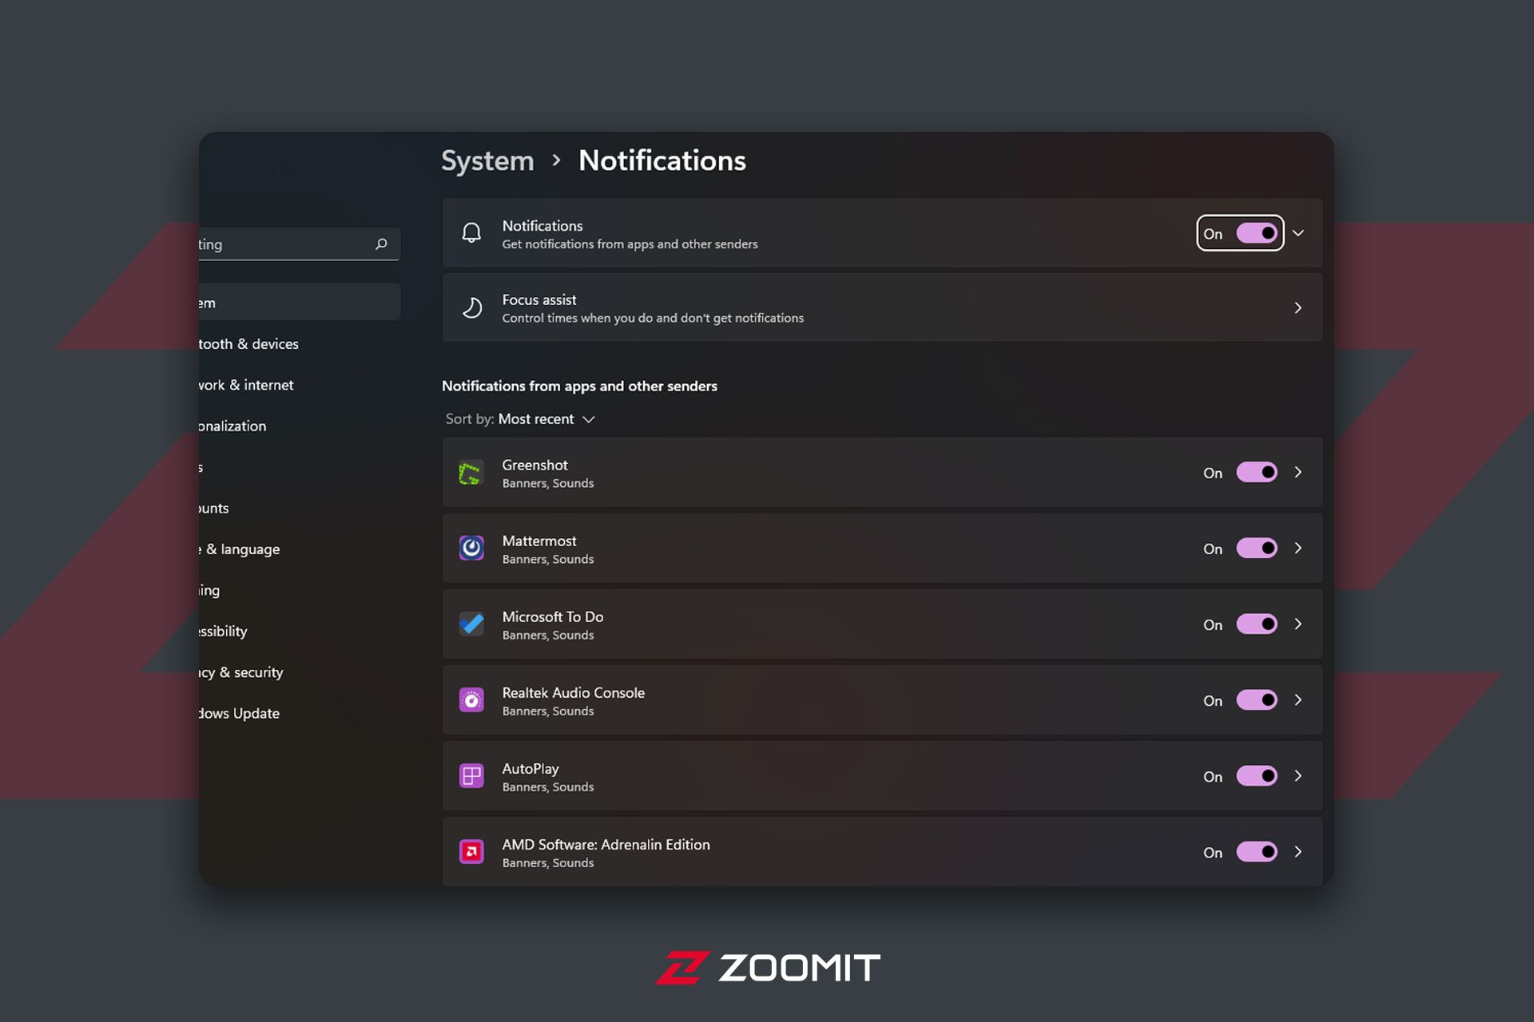Click the search magnifier icon
Screen dimensions: 1534x1022
tap(381, 244)
